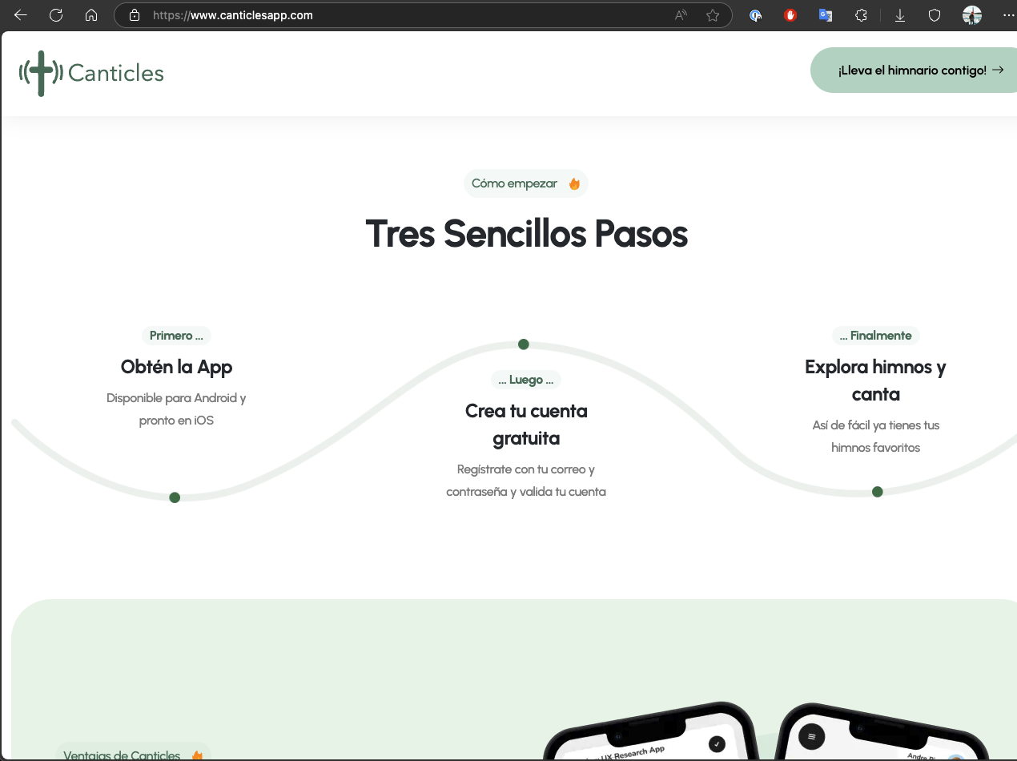Open the first extension icon beside the star

tap(755, 14)
